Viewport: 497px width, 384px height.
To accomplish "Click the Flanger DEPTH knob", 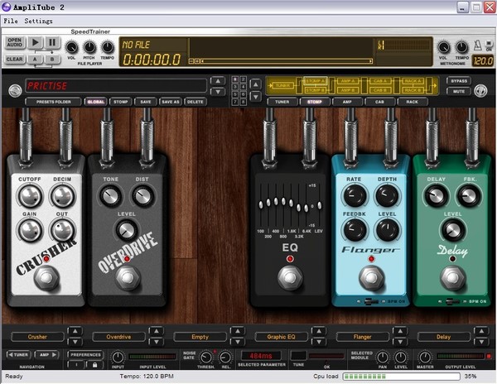I will pyautogui.click(x=387, y=196).
